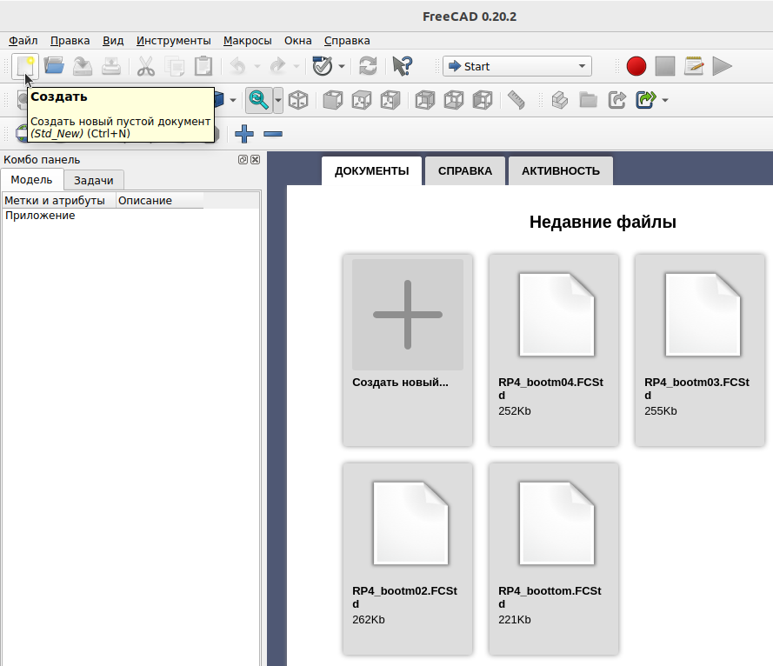
Task: Expand the link actions dropdown arrow
Action: pyautogui.click(x=665, y=100)
